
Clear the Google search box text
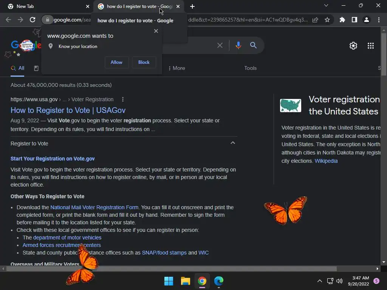tap(220, 45)
